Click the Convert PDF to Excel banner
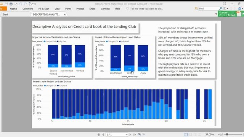 [231, 14]
